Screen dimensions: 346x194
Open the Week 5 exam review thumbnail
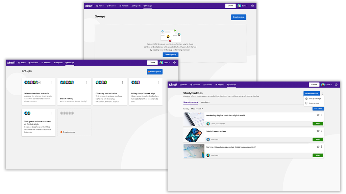click(x=194, y=135)
